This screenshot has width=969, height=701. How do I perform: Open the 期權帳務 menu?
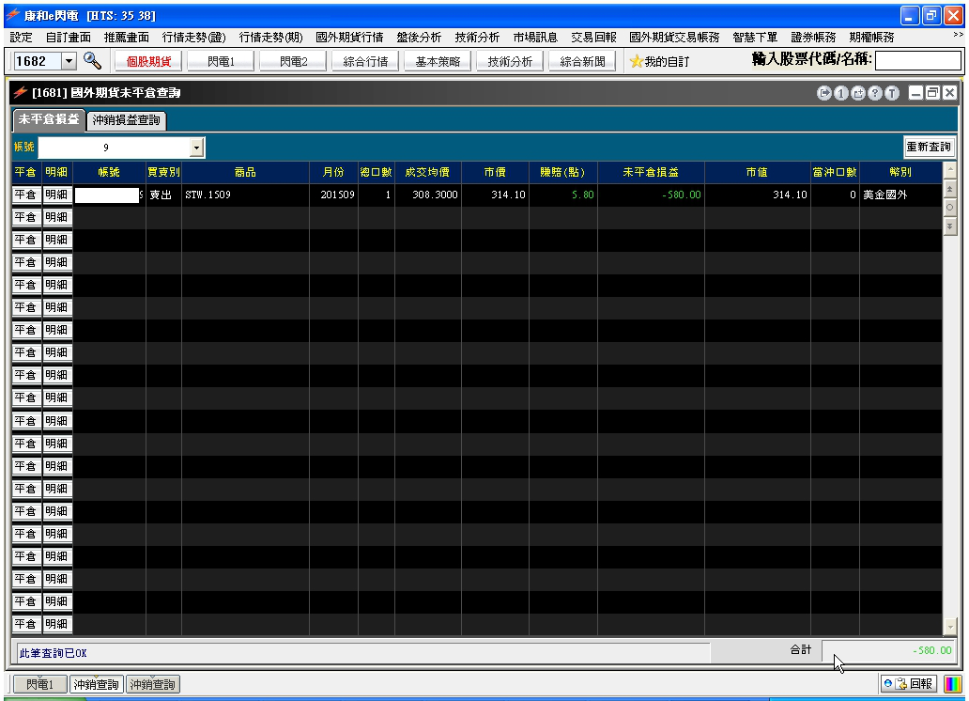(x=871, y=38)
